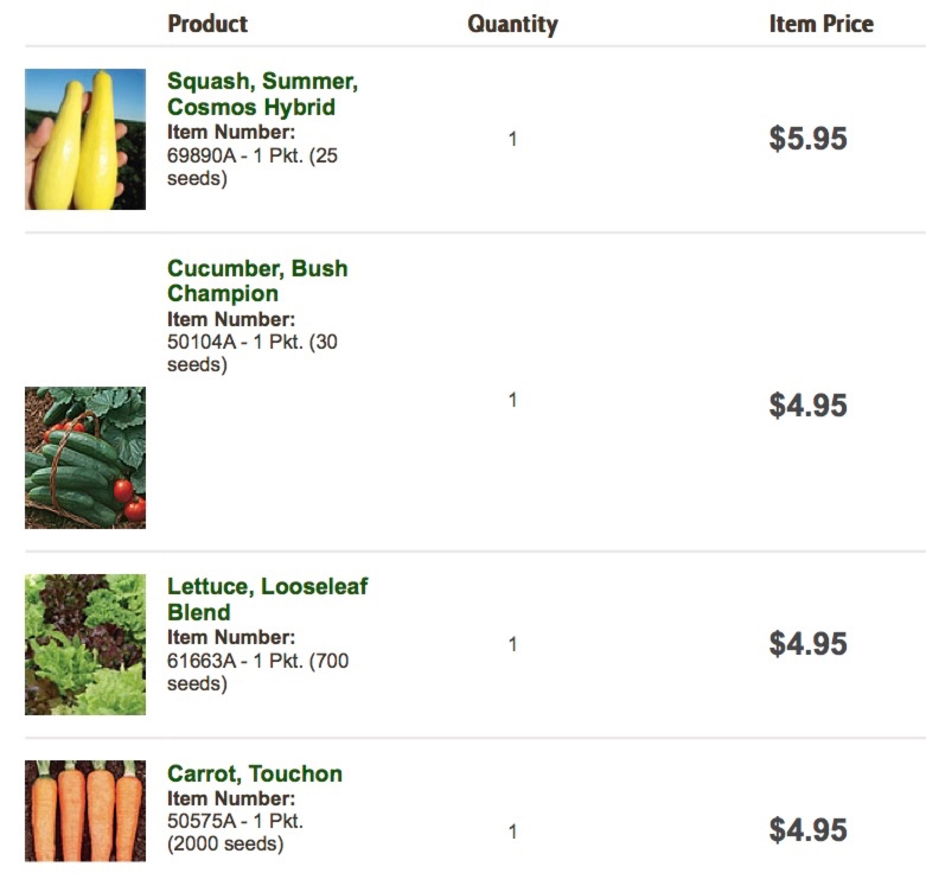The image size is (926, 892).
Task: Open the cucumber basket product image
Action: click(85, 457)
